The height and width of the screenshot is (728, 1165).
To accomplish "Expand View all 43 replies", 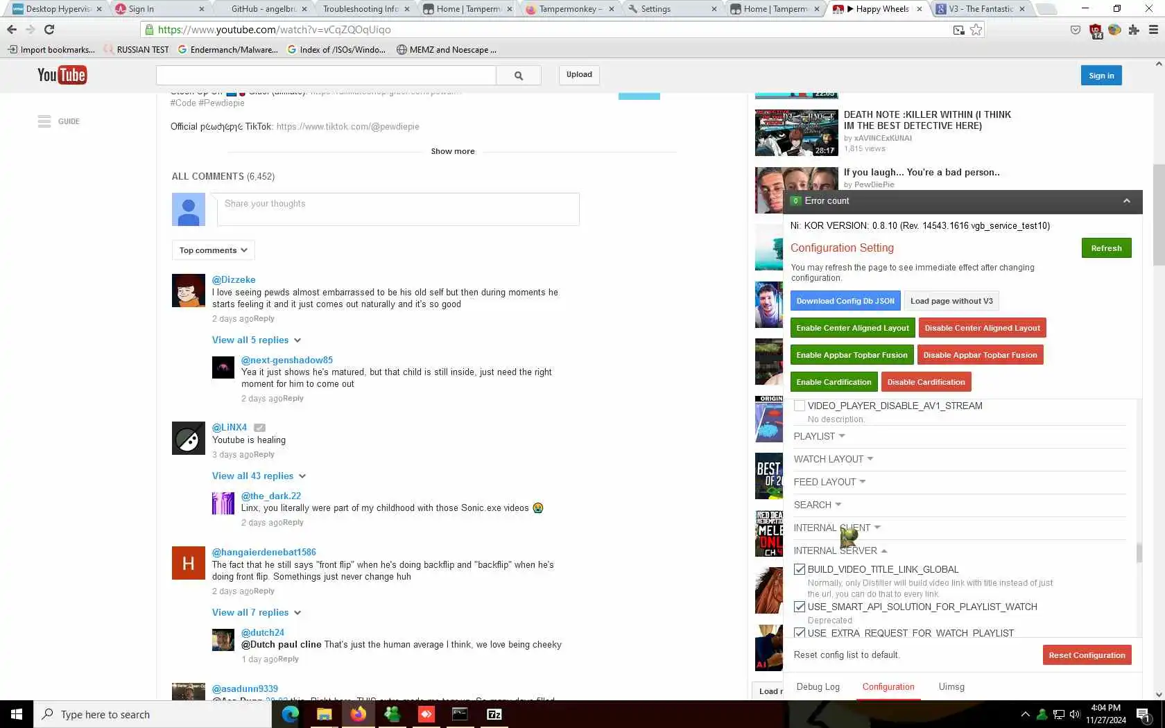I will coord(259,476).
